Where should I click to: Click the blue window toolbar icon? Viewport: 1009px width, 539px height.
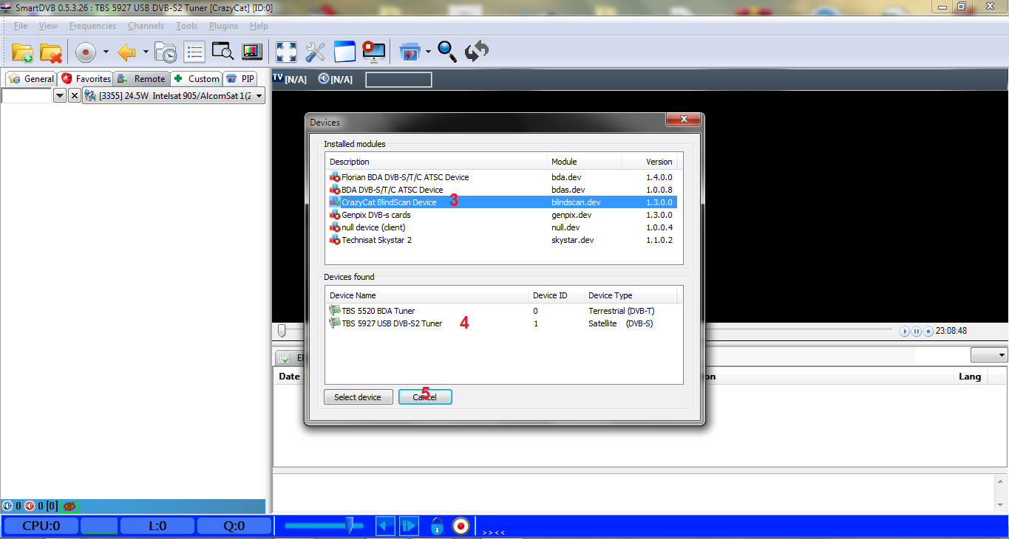(345, 52)
